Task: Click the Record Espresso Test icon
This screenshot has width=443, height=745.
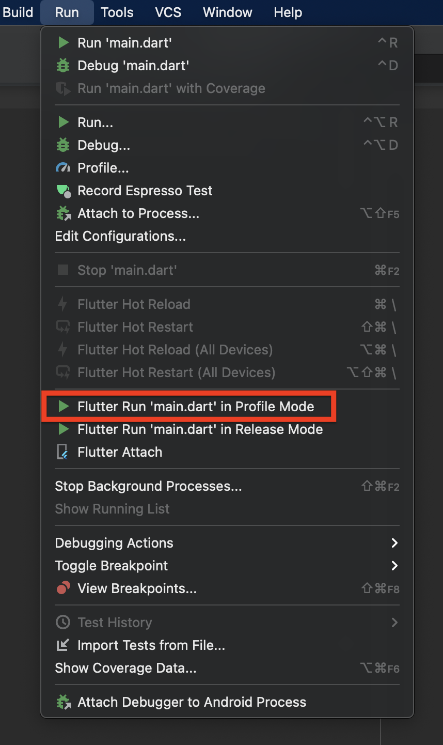Action: click(x=63, y=191)
